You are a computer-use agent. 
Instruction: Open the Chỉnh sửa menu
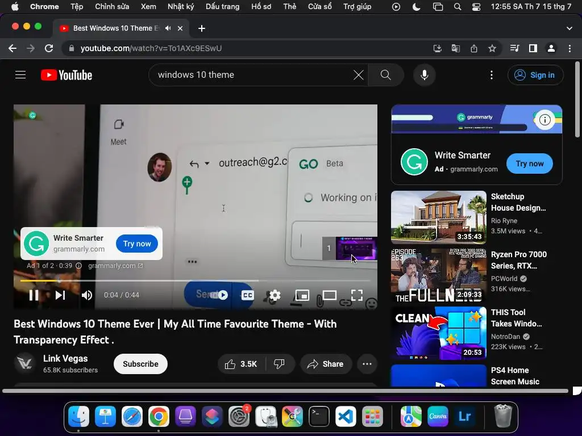point(112,6)
